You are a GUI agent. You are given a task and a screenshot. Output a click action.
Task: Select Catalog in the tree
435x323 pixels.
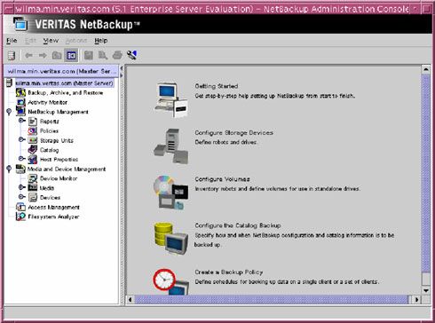point(49,150)
